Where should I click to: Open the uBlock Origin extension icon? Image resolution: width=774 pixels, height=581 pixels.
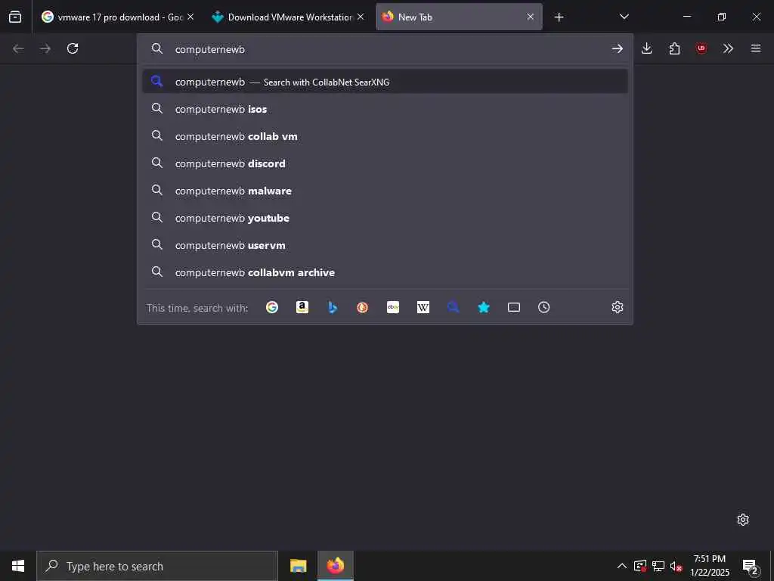tap(701, 48)
